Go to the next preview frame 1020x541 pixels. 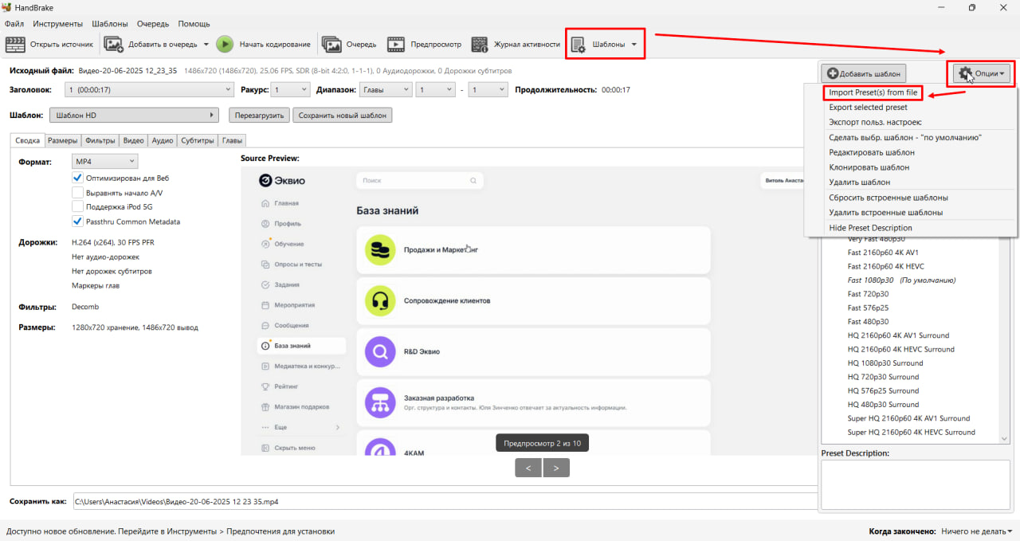(x=556, y=468)
